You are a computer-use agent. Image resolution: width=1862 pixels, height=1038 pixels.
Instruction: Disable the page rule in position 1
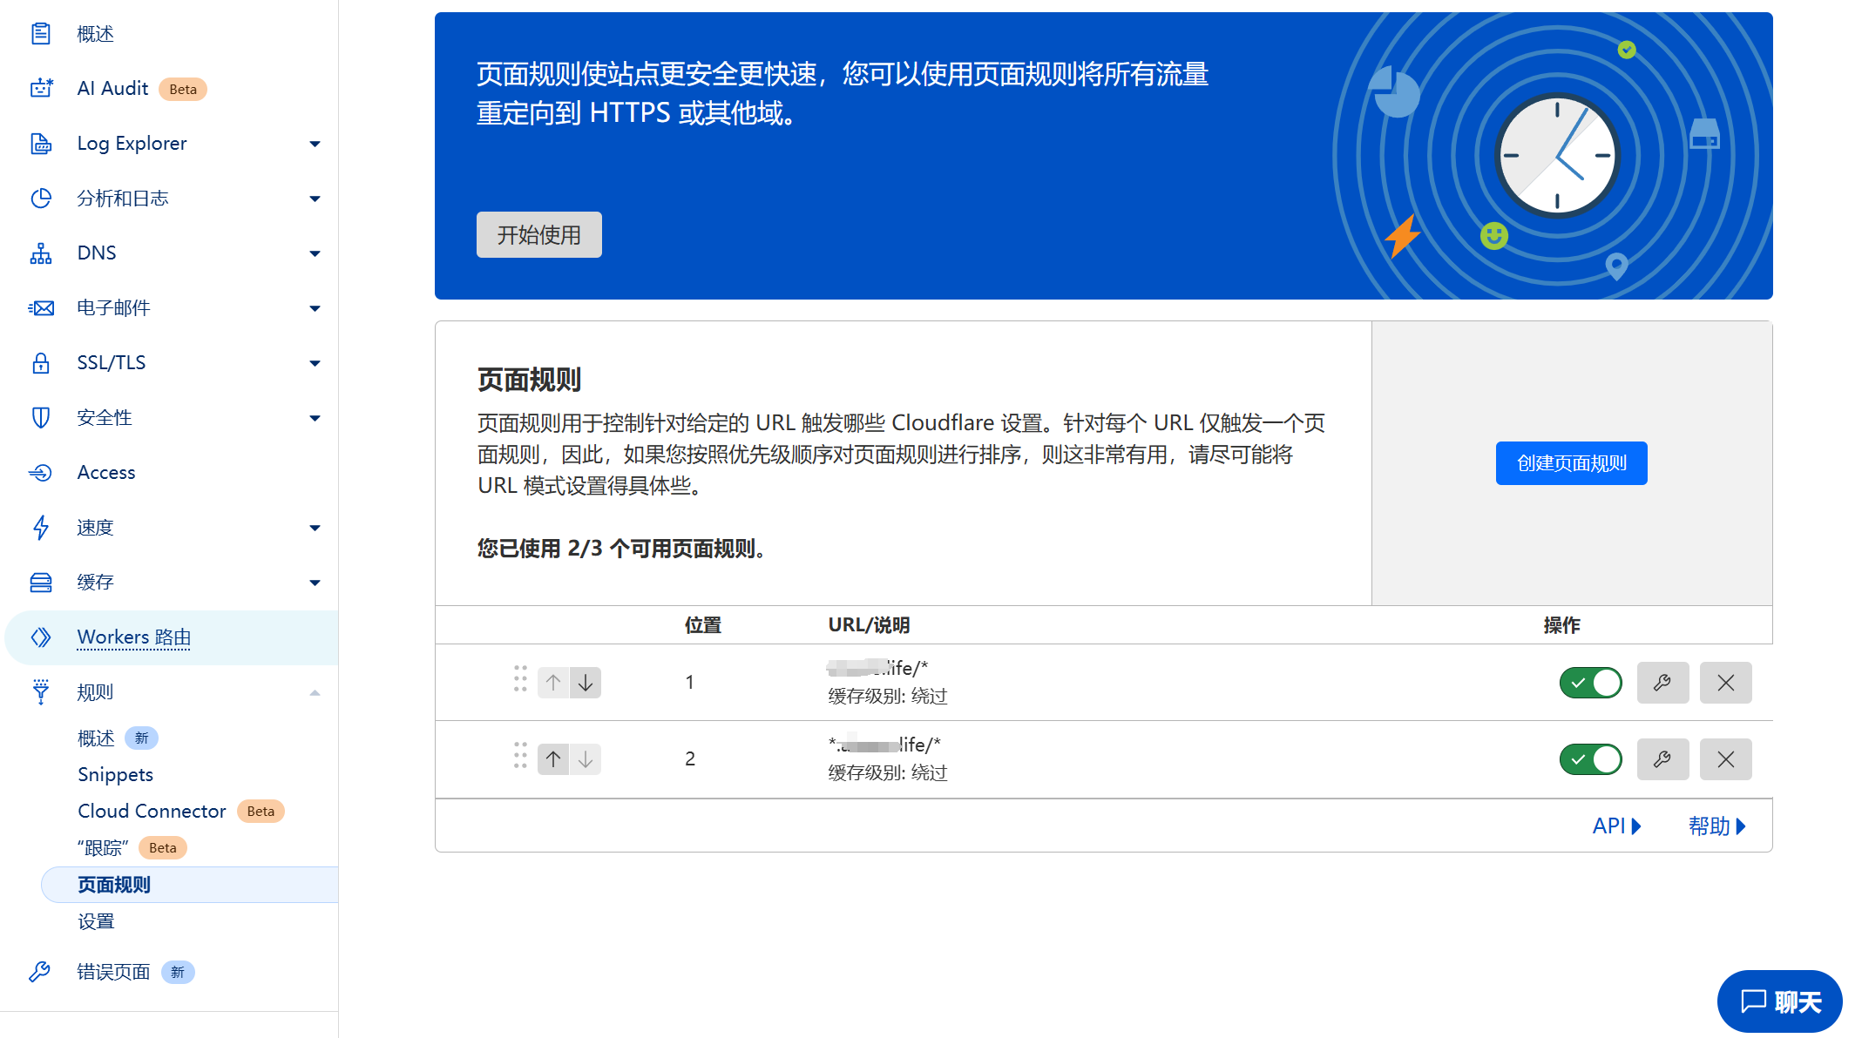click(x=1590, y=683)
